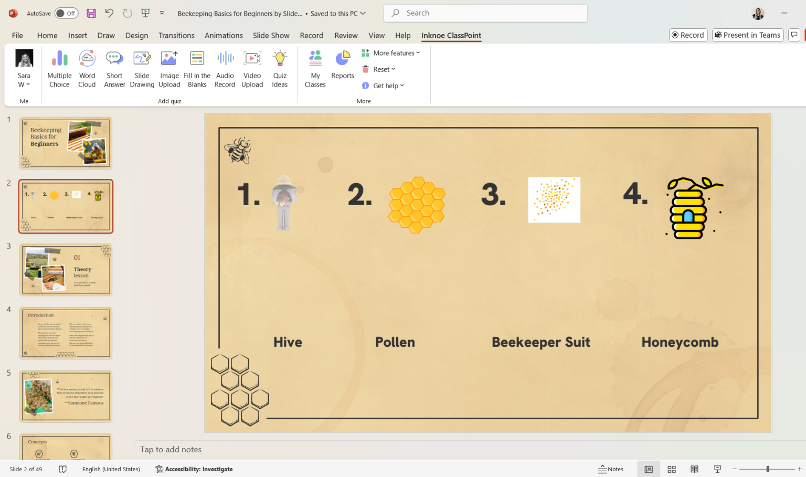View ClassPoint Reports

[x=342, y=69]
